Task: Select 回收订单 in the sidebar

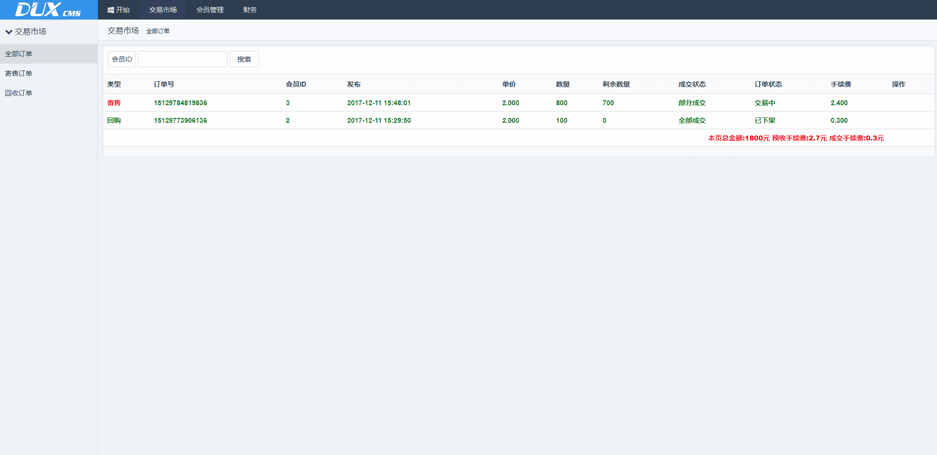Action: 48,93
